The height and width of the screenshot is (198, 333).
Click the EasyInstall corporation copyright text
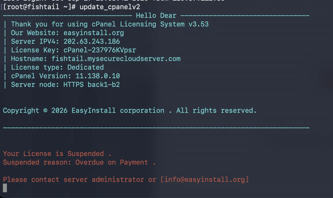coord(118,111)
